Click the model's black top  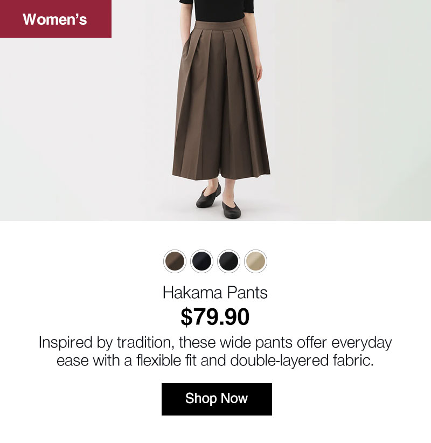click(x=217, y=10)
